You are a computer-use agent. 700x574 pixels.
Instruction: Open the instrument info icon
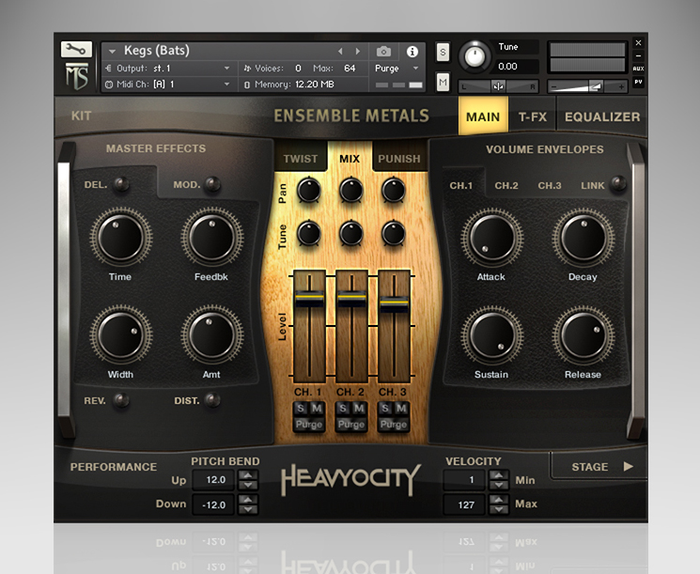pyautogui.click(x=412, y=52)
